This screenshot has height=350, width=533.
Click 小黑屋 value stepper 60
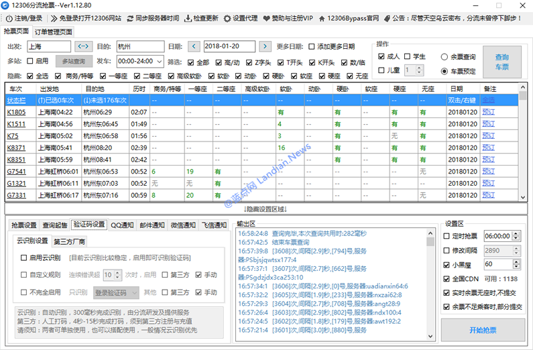pos(516,264)
